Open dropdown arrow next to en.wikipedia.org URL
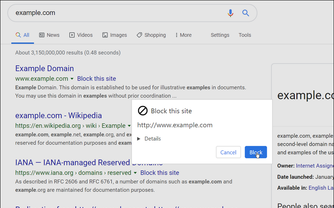The width and height of the screenshot is (334, 208). pos(129,126)
